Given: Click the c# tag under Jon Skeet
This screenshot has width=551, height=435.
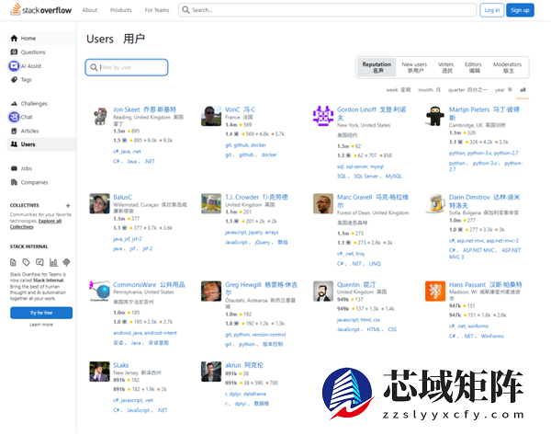Looking at the screenshot, I should pos(116,152).
